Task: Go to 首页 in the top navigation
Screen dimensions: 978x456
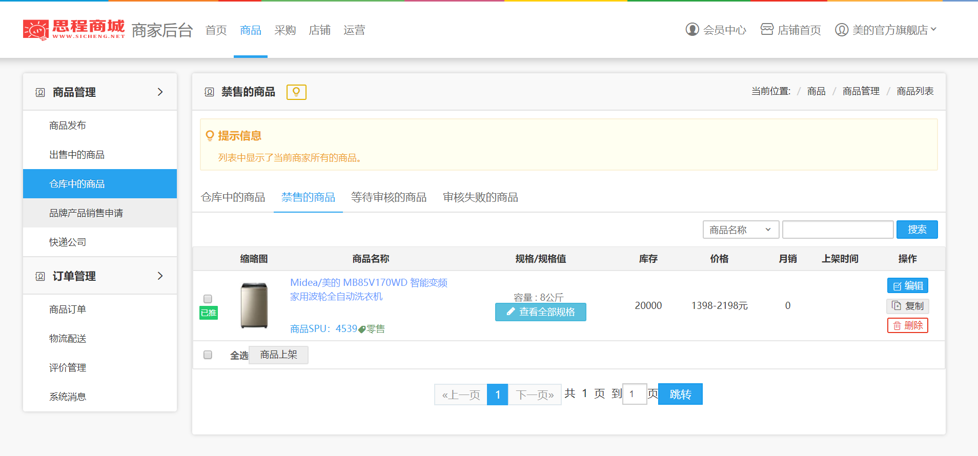Action: (216, 30)
